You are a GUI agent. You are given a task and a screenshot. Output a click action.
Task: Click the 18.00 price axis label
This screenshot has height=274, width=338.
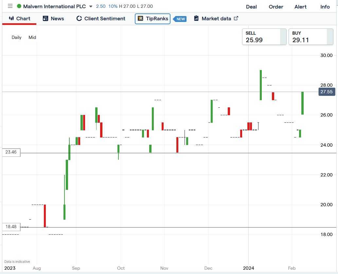(x=326, y=234)
